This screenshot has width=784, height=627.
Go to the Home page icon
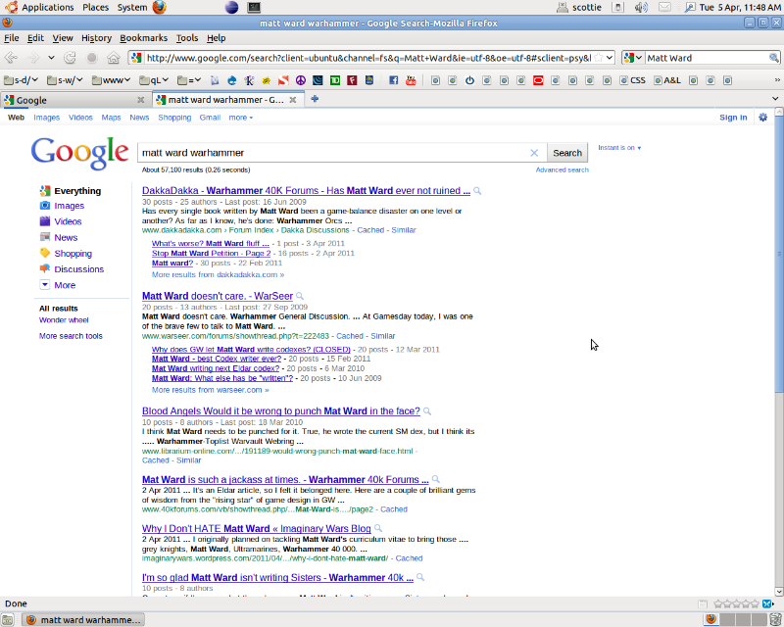(114, 58)
